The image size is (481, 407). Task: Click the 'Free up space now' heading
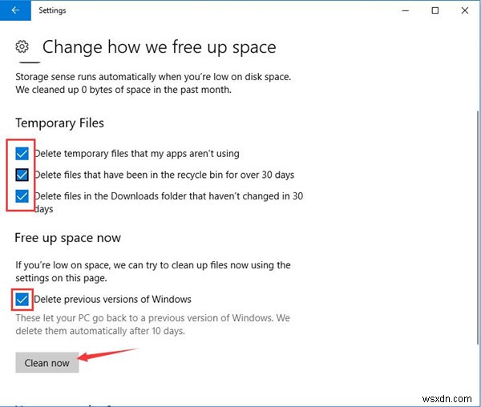(x=68, y=238)
